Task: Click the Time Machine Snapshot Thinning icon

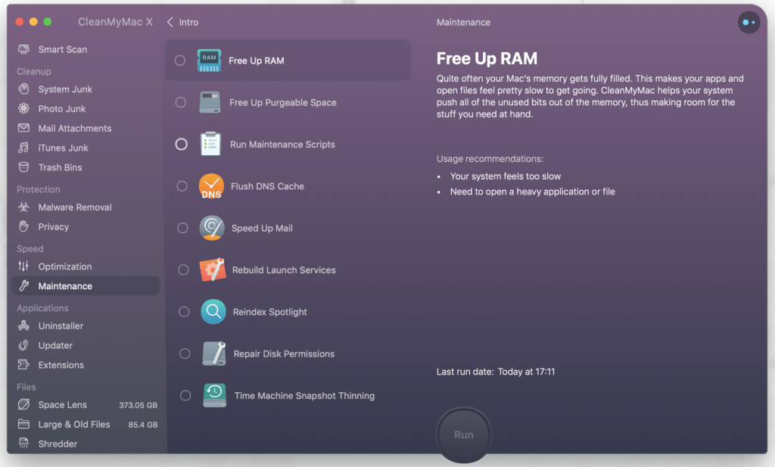Action: 214,395
